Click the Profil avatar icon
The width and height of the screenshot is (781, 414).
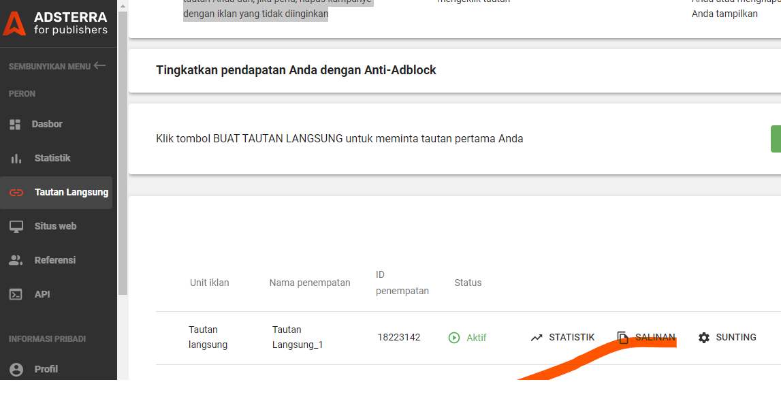click(16, 369)
